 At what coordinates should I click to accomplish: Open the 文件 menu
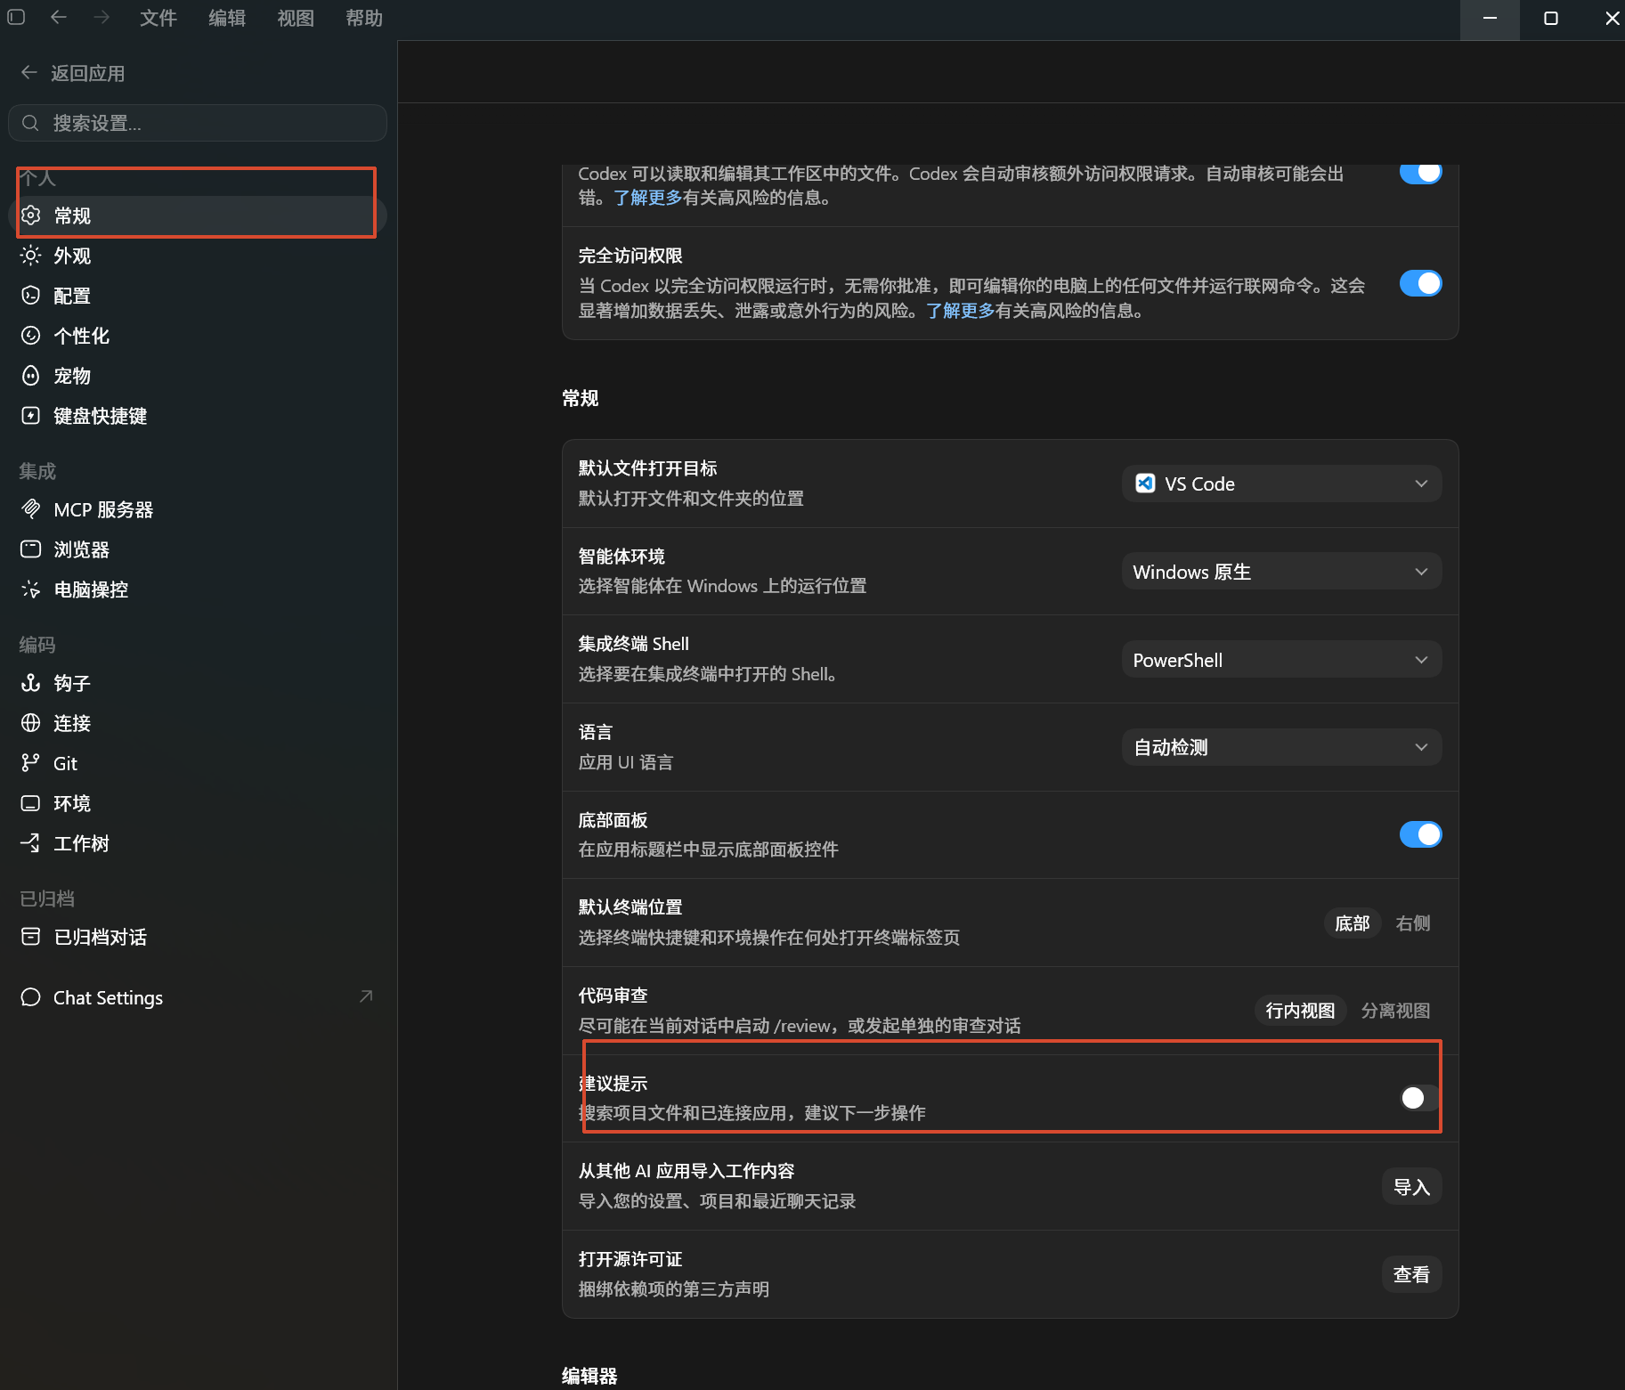(x=158, y=18)
